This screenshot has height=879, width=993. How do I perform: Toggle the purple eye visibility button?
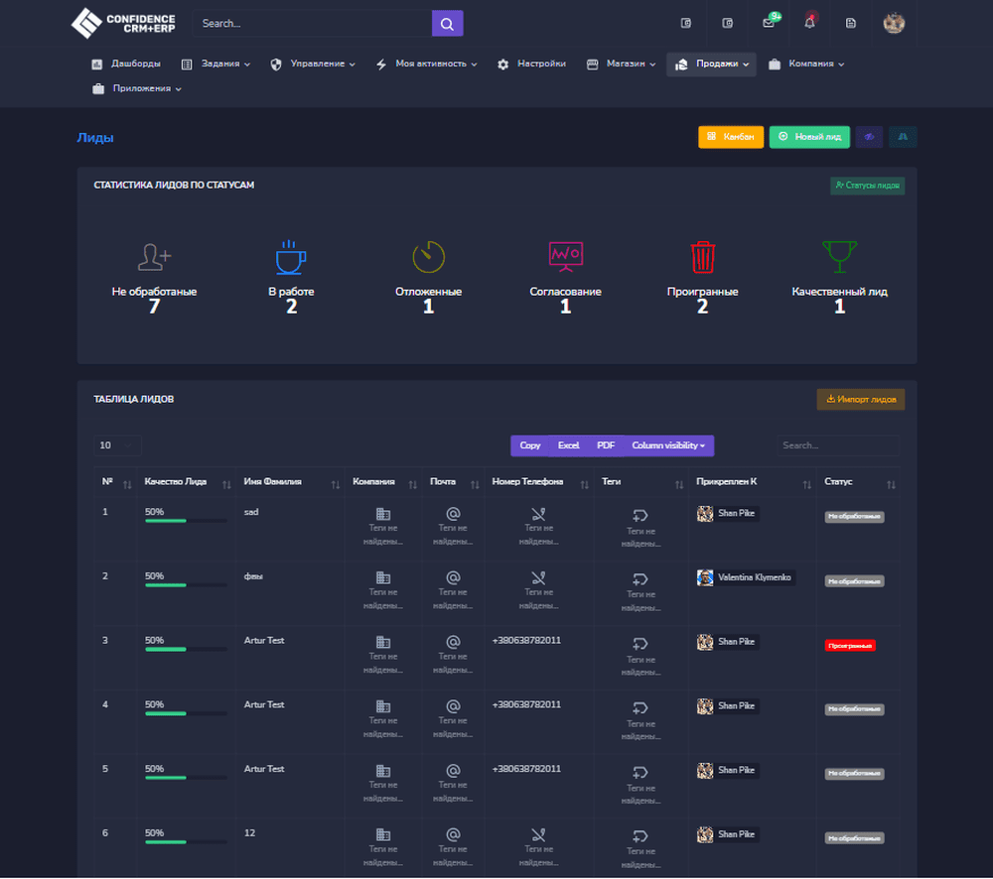click(869, 137)
